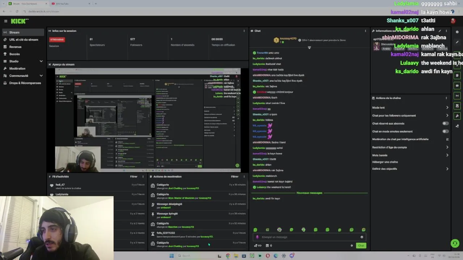Expand Mode lent settings

click(x=410, y=108)
